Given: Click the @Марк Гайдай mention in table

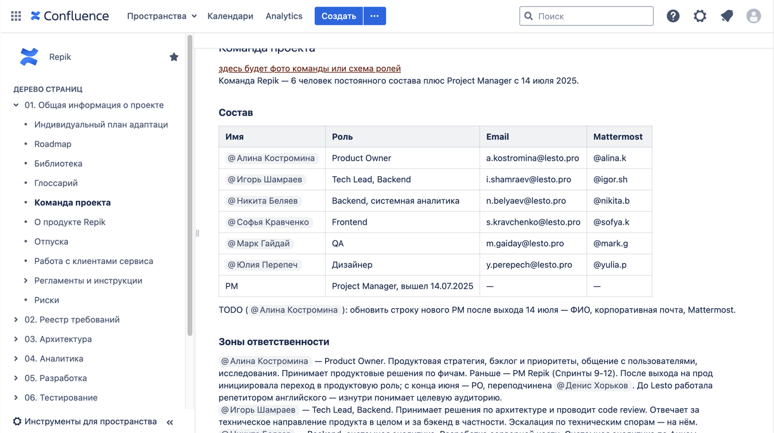Looking at the screenshot, I should coord(259,244).
